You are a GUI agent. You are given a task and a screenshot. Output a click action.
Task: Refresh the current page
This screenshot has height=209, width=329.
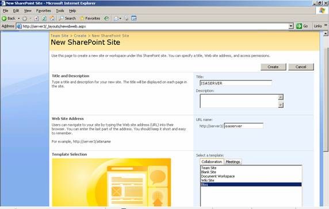point(44,18)
